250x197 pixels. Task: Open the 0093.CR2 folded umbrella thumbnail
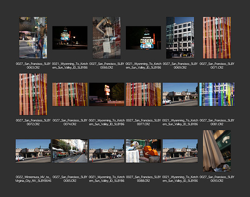point(217,151)
